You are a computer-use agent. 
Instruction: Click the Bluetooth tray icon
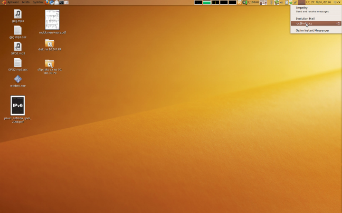pyautogui.click(x=272, y=2)
